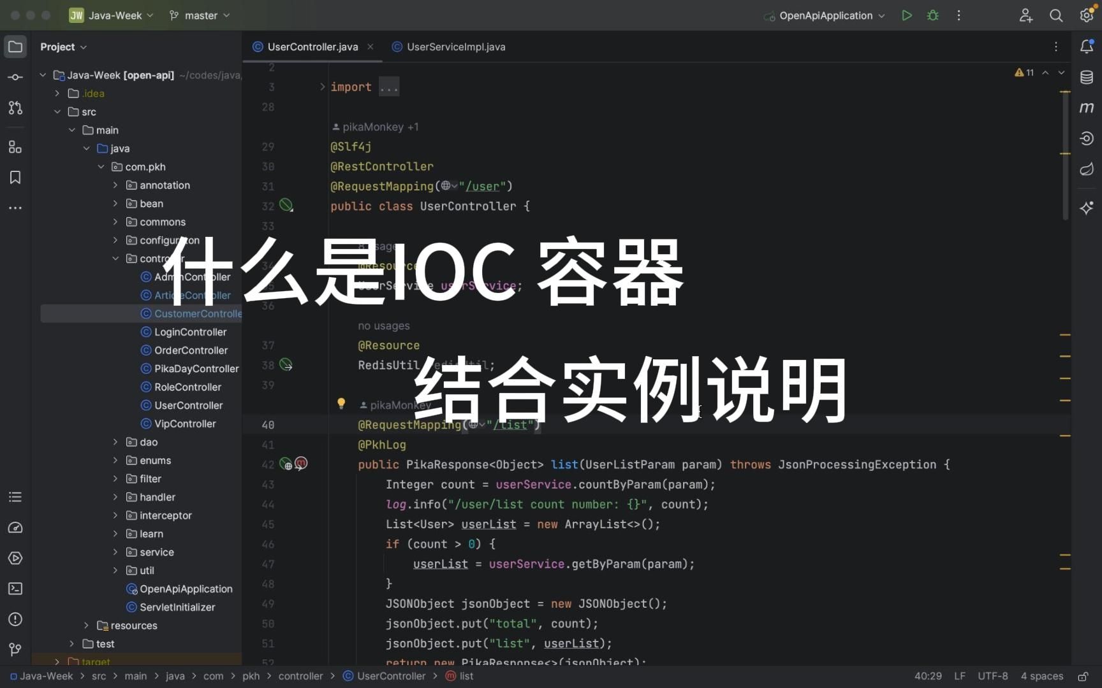
Task: Go to next highlighted problem arrow
Action: pos(1062,73)
